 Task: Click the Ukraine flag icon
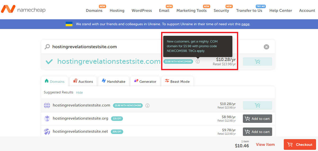coord(69,24)
